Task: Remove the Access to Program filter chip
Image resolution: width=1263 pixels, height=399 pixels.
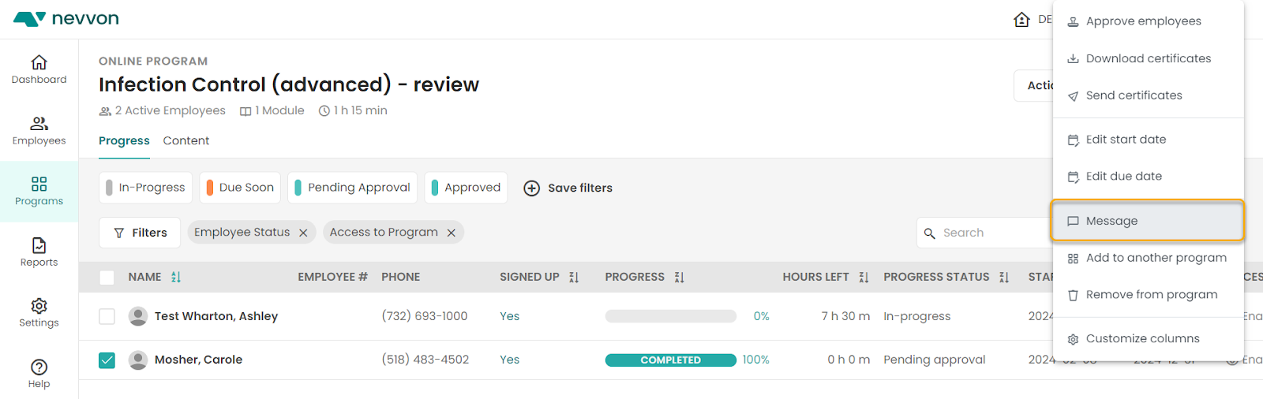Action: [x=452, y=233]
